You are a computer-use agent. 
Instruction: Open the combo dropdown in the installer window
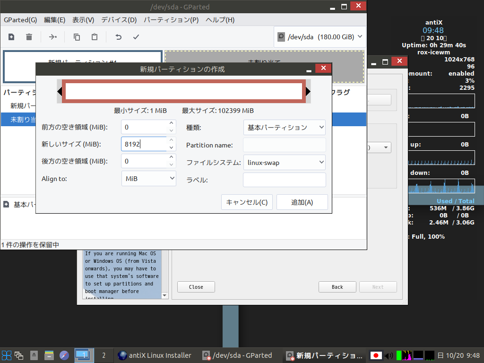[386, 147]
